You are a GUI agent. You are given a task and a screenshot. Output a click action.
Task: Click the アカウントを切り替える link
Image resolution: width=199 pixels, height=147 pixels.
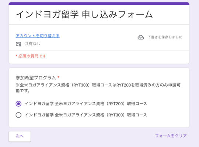coord(38,36)
